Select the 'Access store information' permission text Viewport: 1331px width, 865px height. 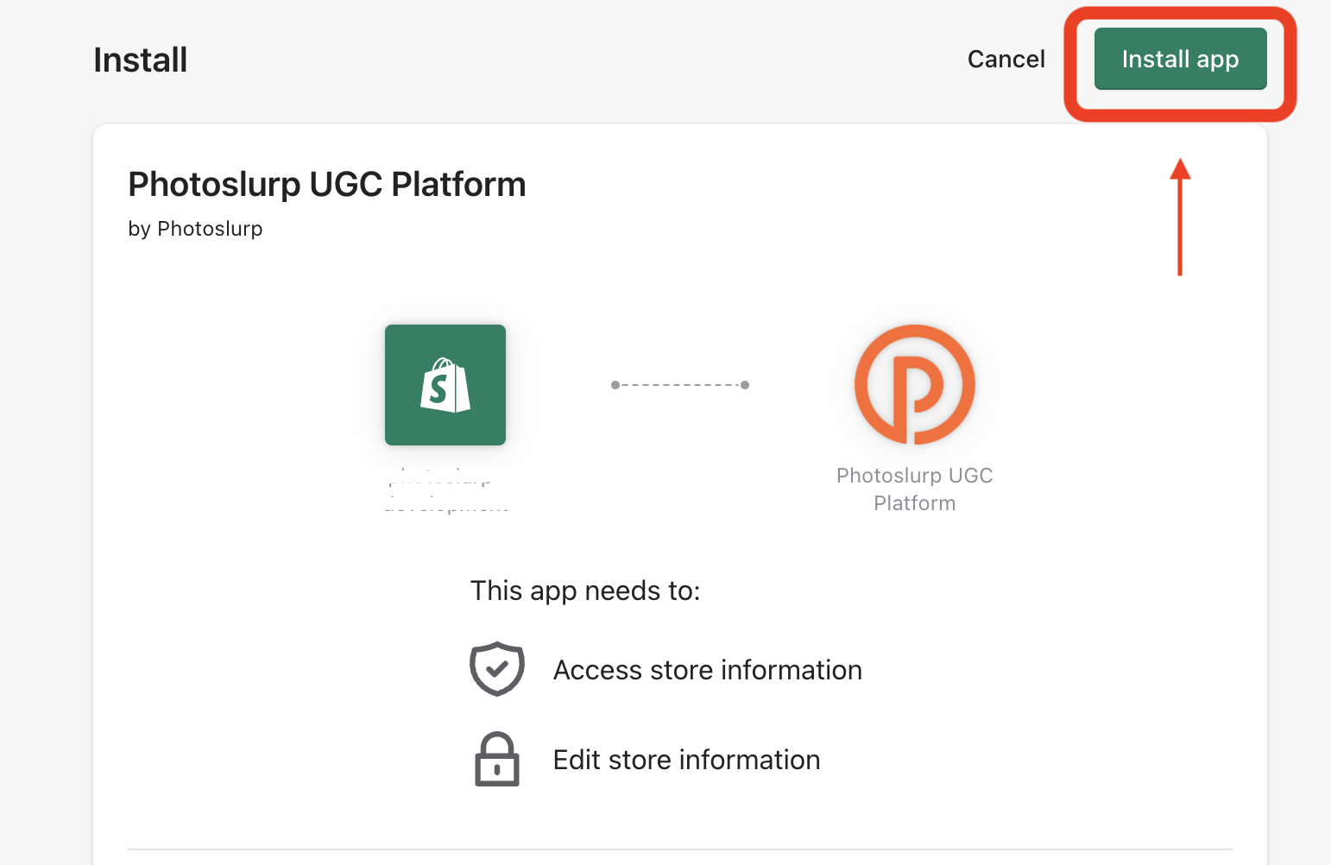coord(708,670)
